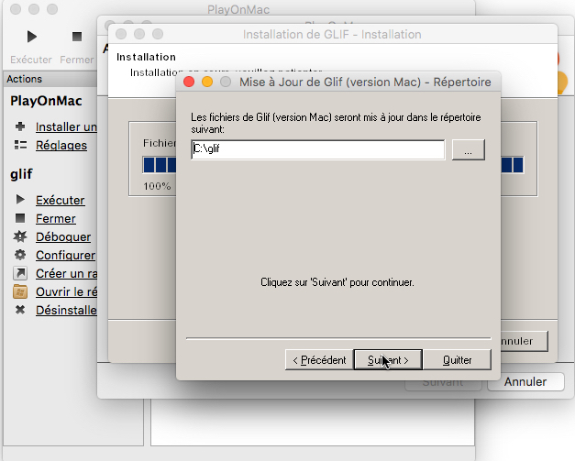Click the bug icon beside Déboguer
The height and width of the screenshot is (461, 575).
tap(19, 236)
